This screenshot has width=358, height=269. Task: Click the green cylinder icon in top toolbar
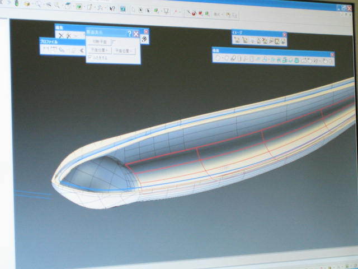(x=16, y=3)
